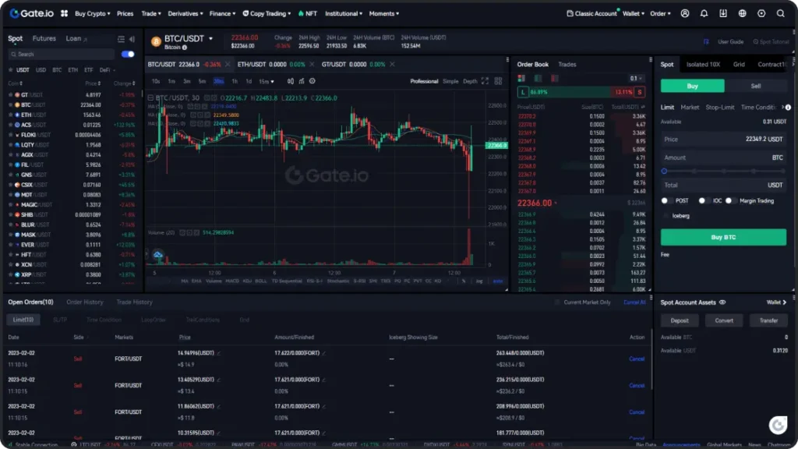Open the notifications bell icon
Screen dimensions: 798x449
point(704,13)
